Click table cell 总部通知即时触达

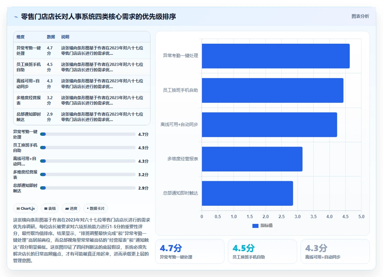pyautogui.click(x=29, y=117)
